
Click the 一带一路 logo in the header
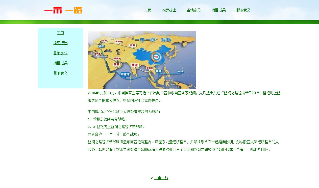click(x=63, y=10)
